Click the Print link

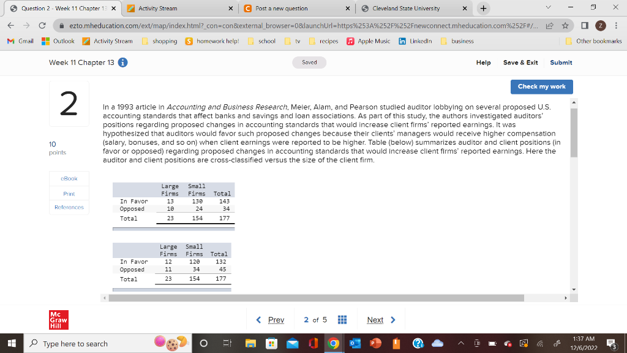tap(69, 194)
